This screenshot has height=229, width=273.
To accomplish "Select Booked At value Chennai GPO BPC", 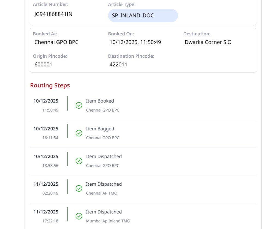I will [57, 42].
